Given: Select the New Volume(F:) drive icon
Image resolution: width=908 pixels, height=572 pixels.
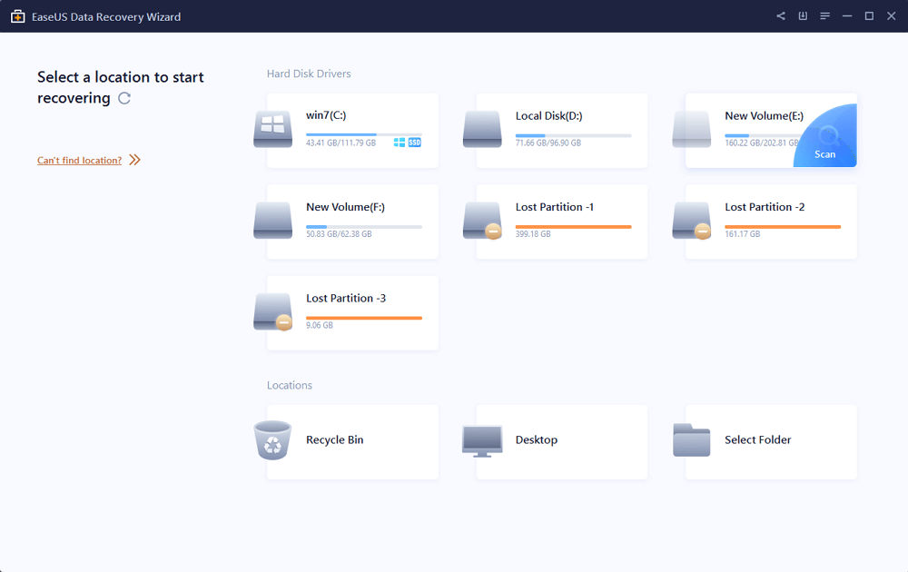Looking at the screenshot, I should (x=272, y=221).
